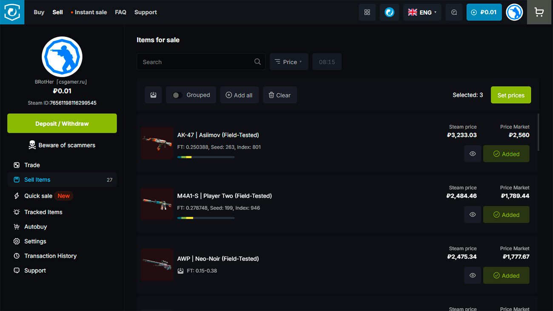The width and height of the screenshot is (553, 311).
Task: Click the inventory download icon button in toolbar
Action: (x=153, y=95)
